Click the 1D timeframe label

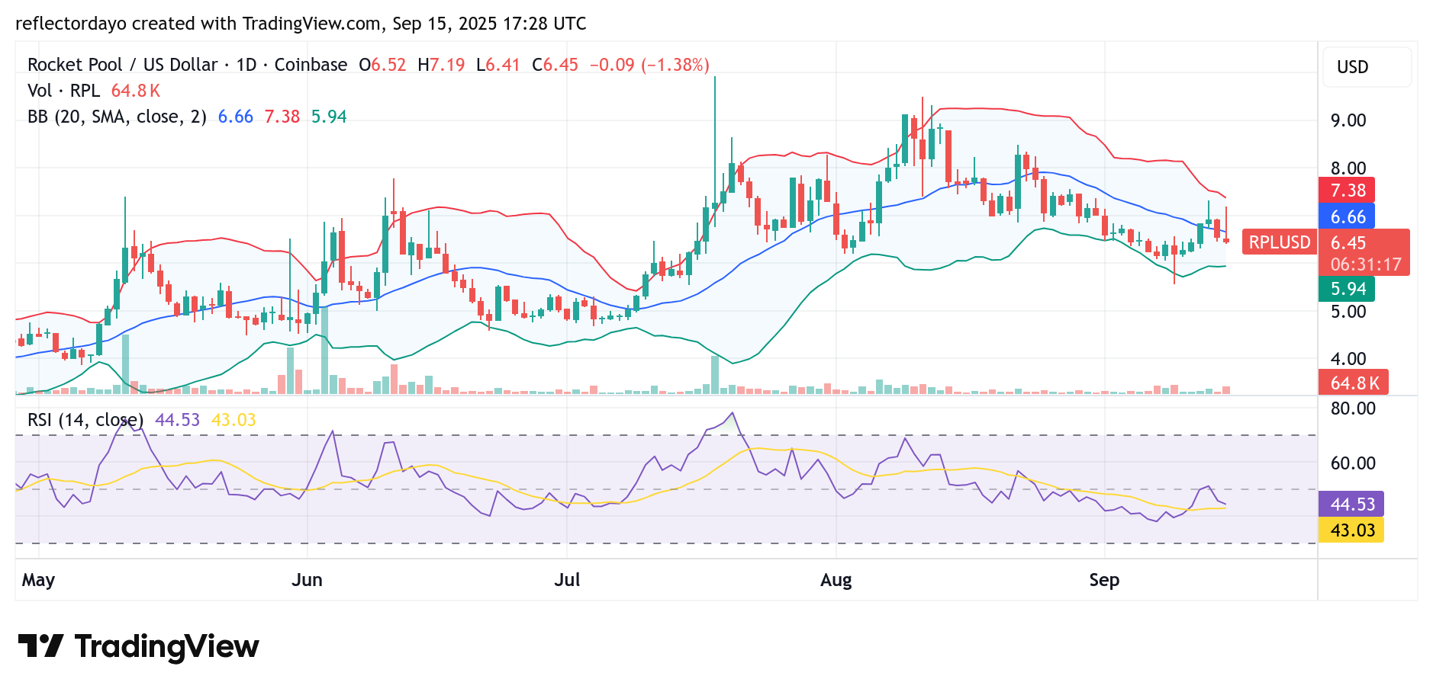pos(246,65)
